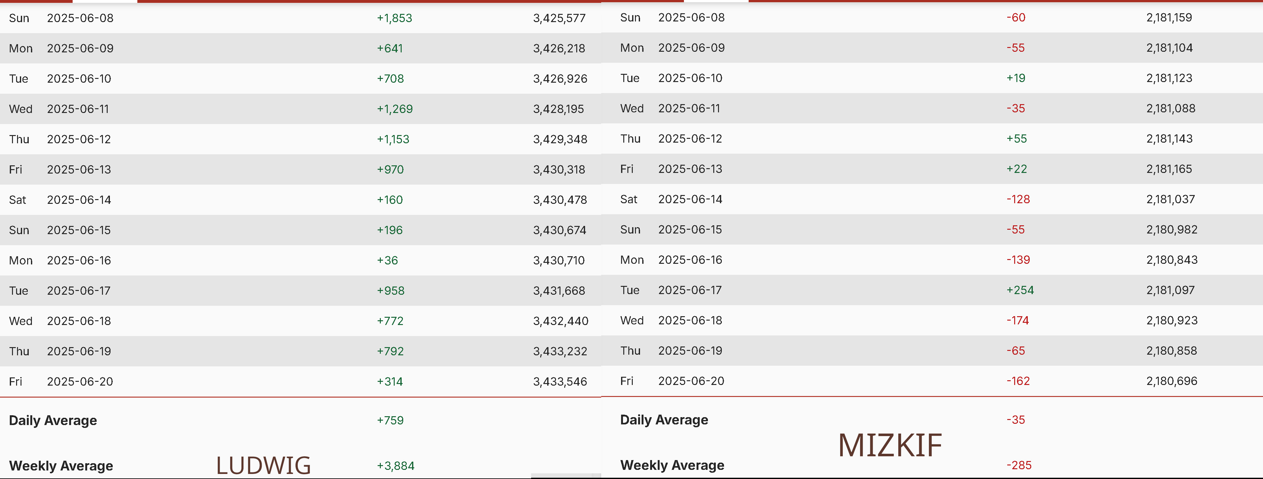Click Ludwig's +160 gain on Saturday 2025-06-14
Viewport: 1263px width, 479px height.
pos(390,200)
